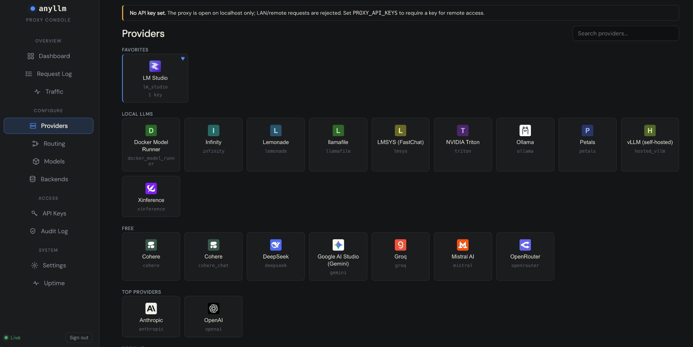This screenshot has width=693, height=347.
Task: Click the API Keys key icon
Action: (x=34, y=213)
